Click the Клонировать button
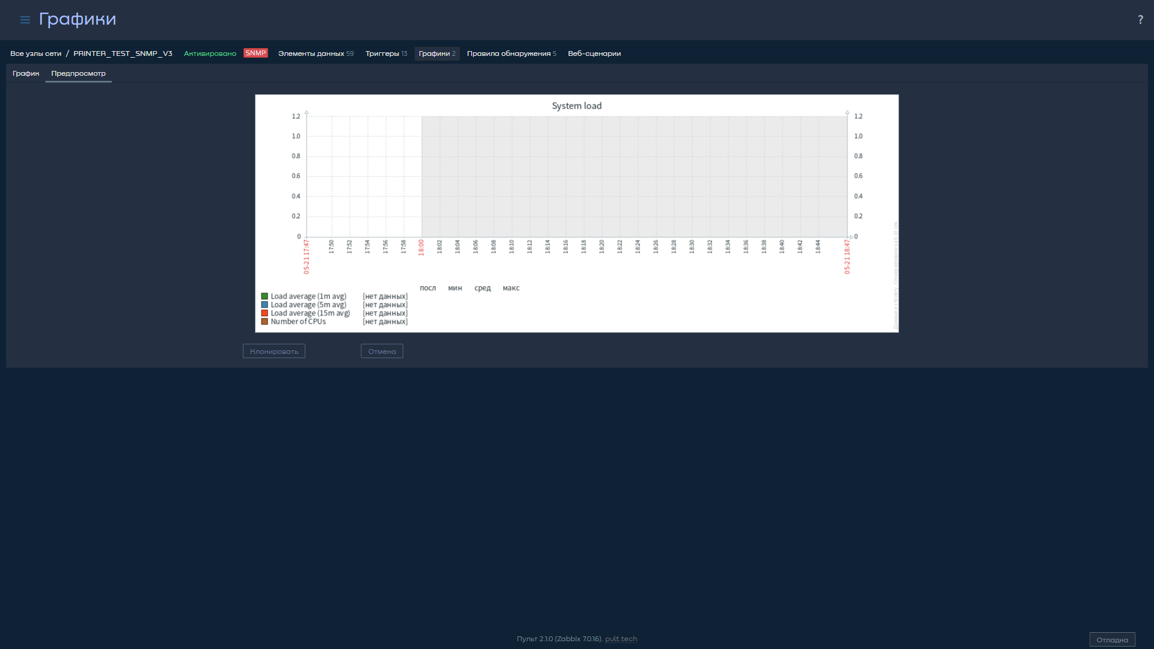 click(274, 352)
